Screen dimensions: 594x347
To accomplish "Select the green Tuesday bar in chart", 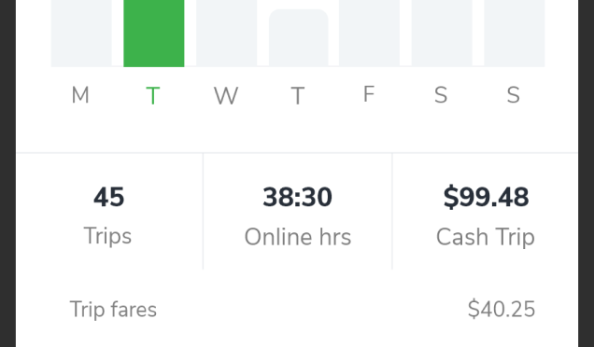I will tap(154, 34).
